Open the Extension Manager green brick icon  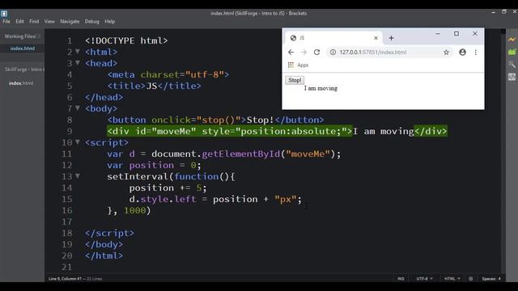pyautogui.click(x=512, y=52)
